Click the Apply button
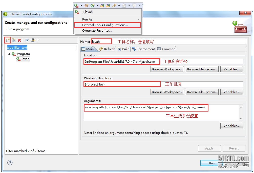 [x=209, y=148]
